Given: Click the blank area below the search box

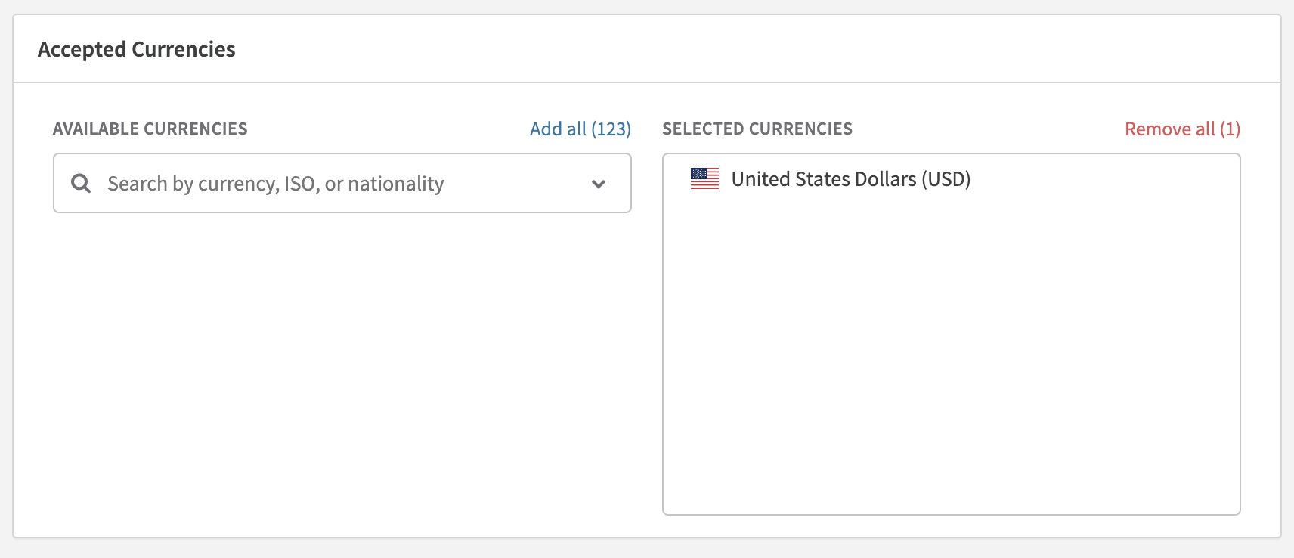Looking at the screenshot, I should [342, 363].
